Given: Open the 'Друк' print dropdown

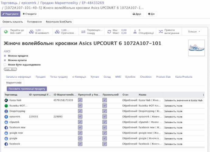Looking at the screenshot, I should [x=137, y=14].
